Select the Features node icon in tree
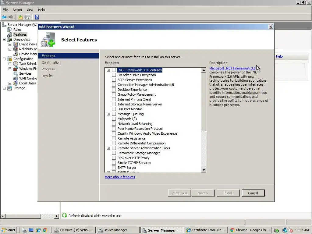 (9, 35)
